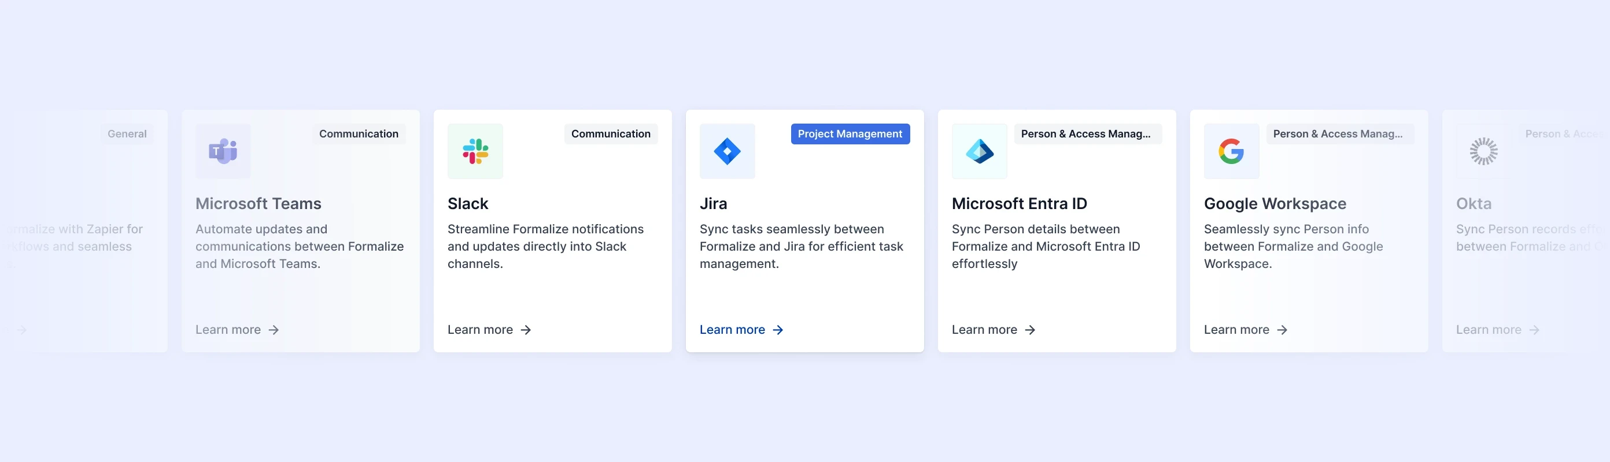The image size is (1610, 462).
Task: Click the 'Automate updates and communications' description
Action: pyautogui.click(x=300, y=247)
